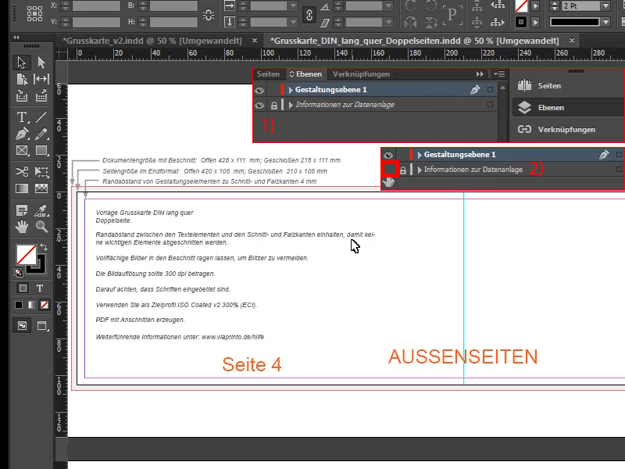The height and width of the screenshot is (469, 625).
Task: Click the select container icon
Action: point(477,5)
